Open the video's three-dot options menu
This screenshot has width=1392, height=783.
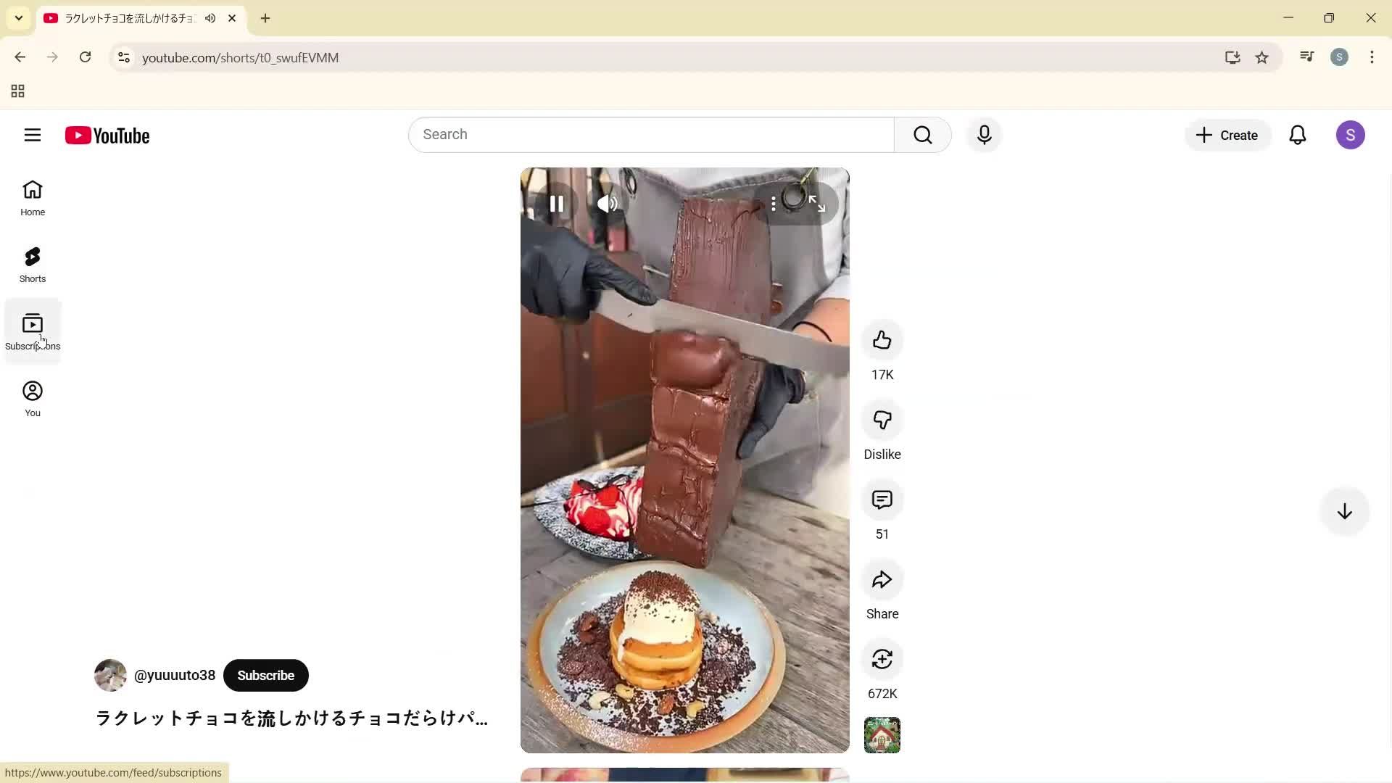pyautogui.click(x=774, y=204)
